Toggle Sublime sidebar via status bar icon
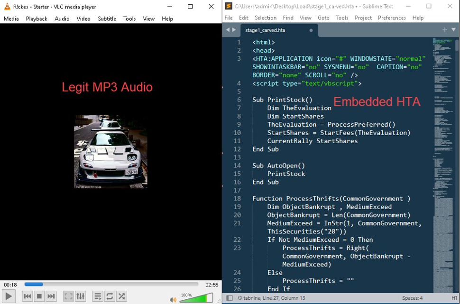 coord(230,298)
